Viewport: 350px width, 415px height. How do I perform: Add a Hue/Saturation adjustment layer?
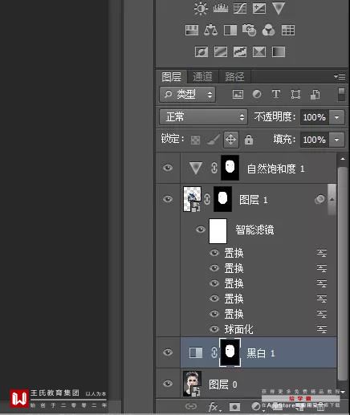[192, 30]
